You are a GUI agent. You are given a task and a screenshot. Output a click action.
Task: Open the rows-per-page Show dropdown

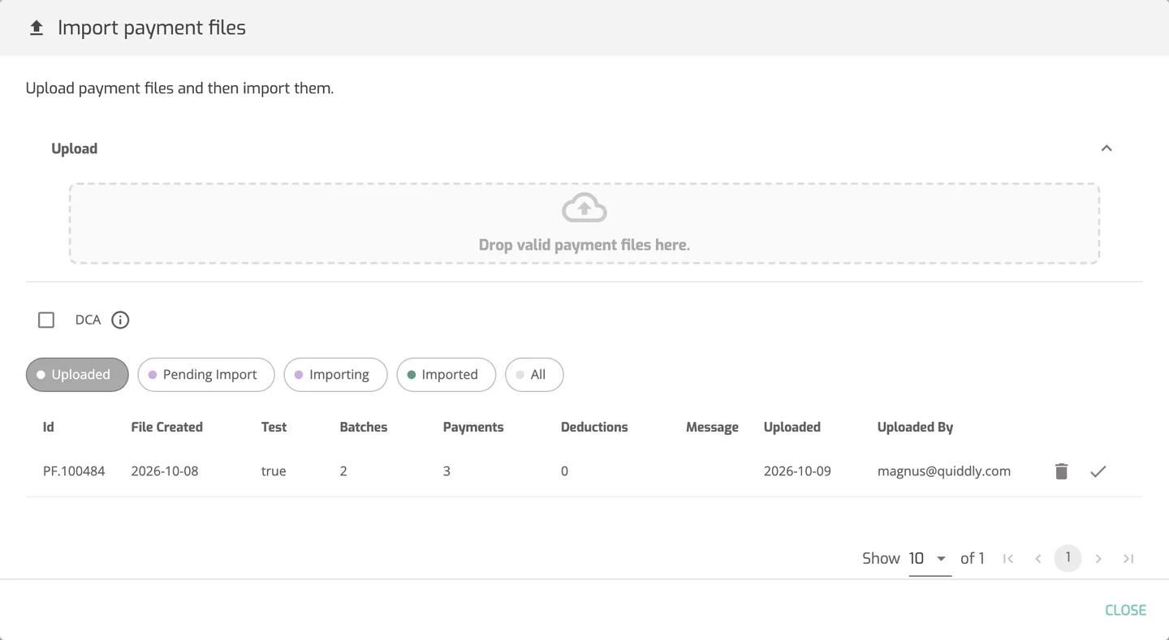click(930, 558)
